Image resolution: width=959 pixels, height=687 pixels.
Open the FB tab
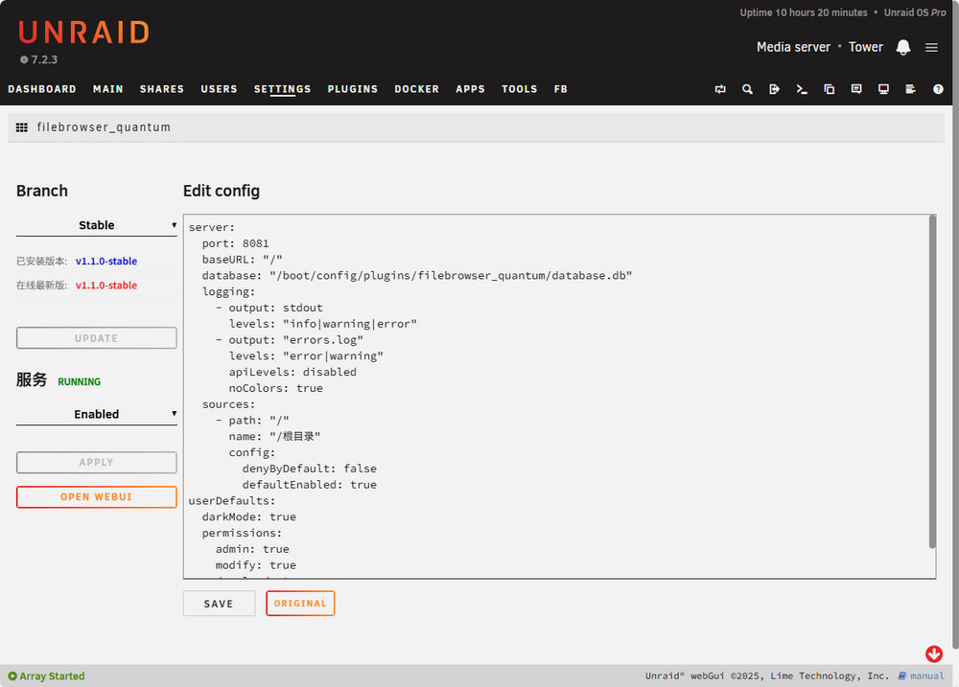coord(561,89)
